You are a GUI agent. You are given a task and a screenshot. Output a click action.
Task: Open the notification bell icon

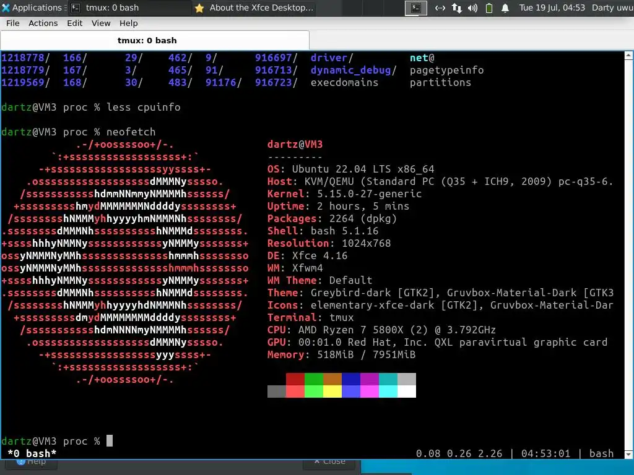505,7
